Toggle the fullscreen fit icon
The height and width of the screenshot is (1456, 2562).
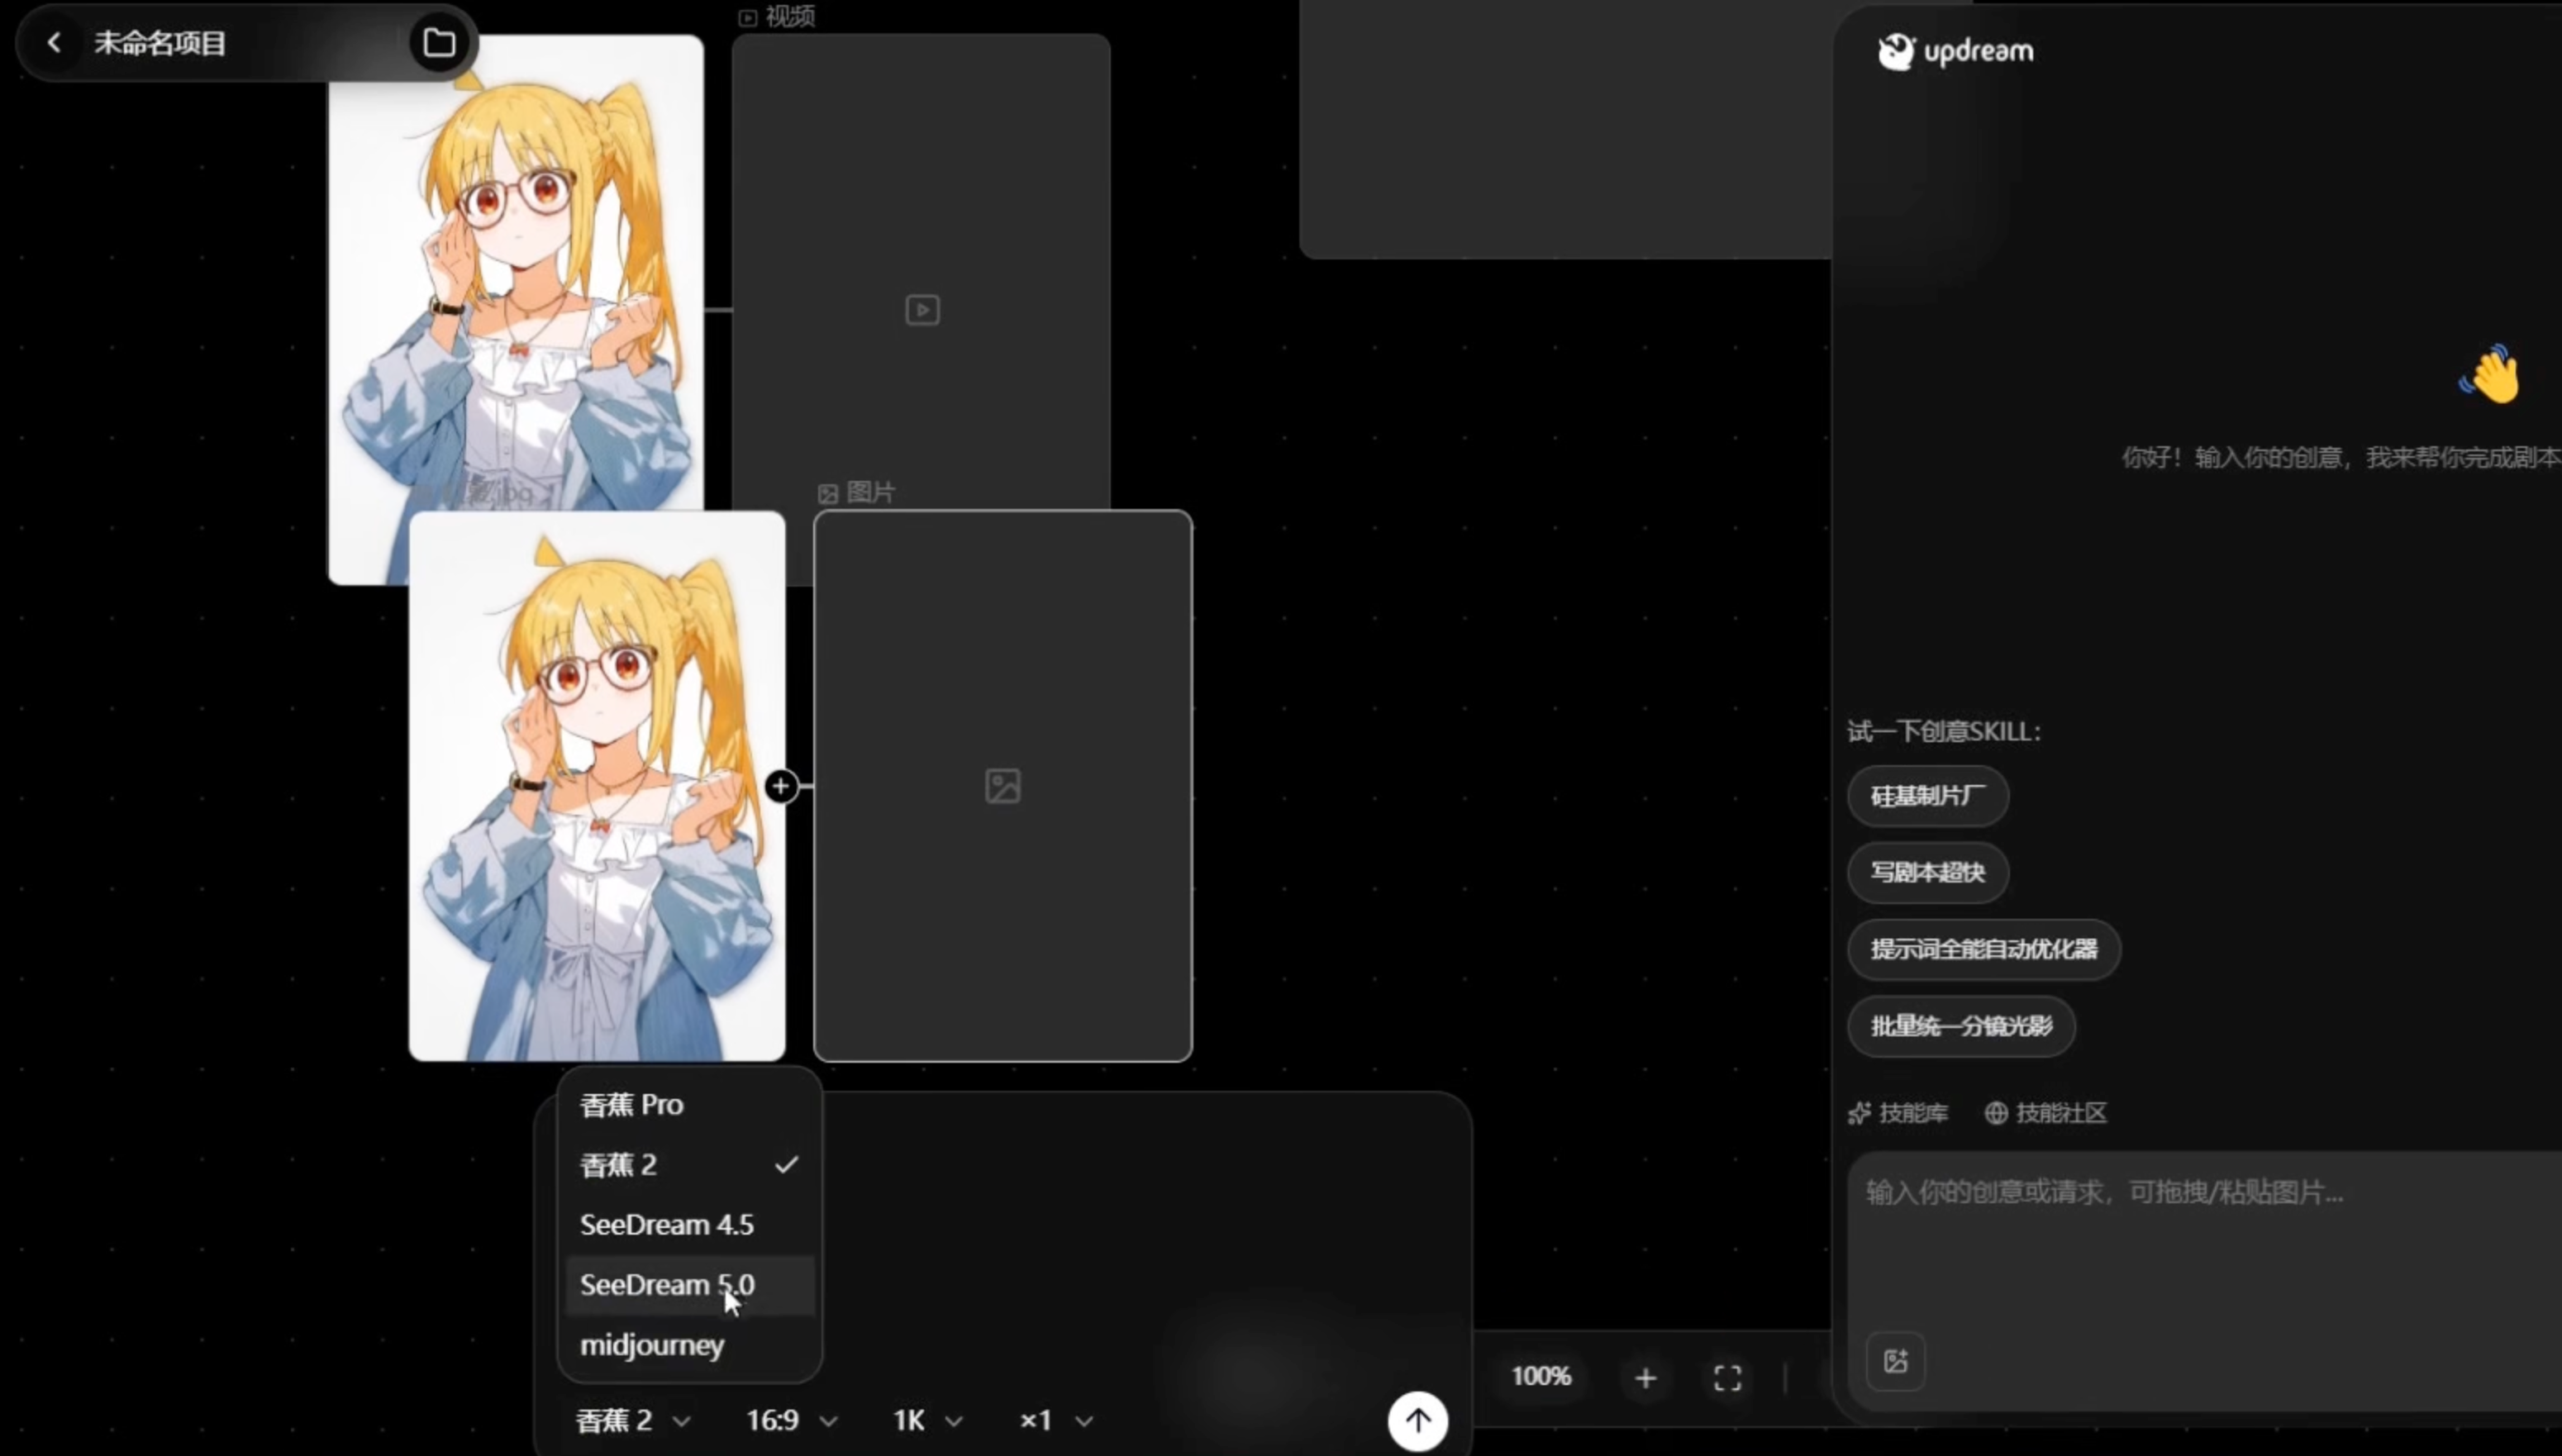point(1727,1378)
